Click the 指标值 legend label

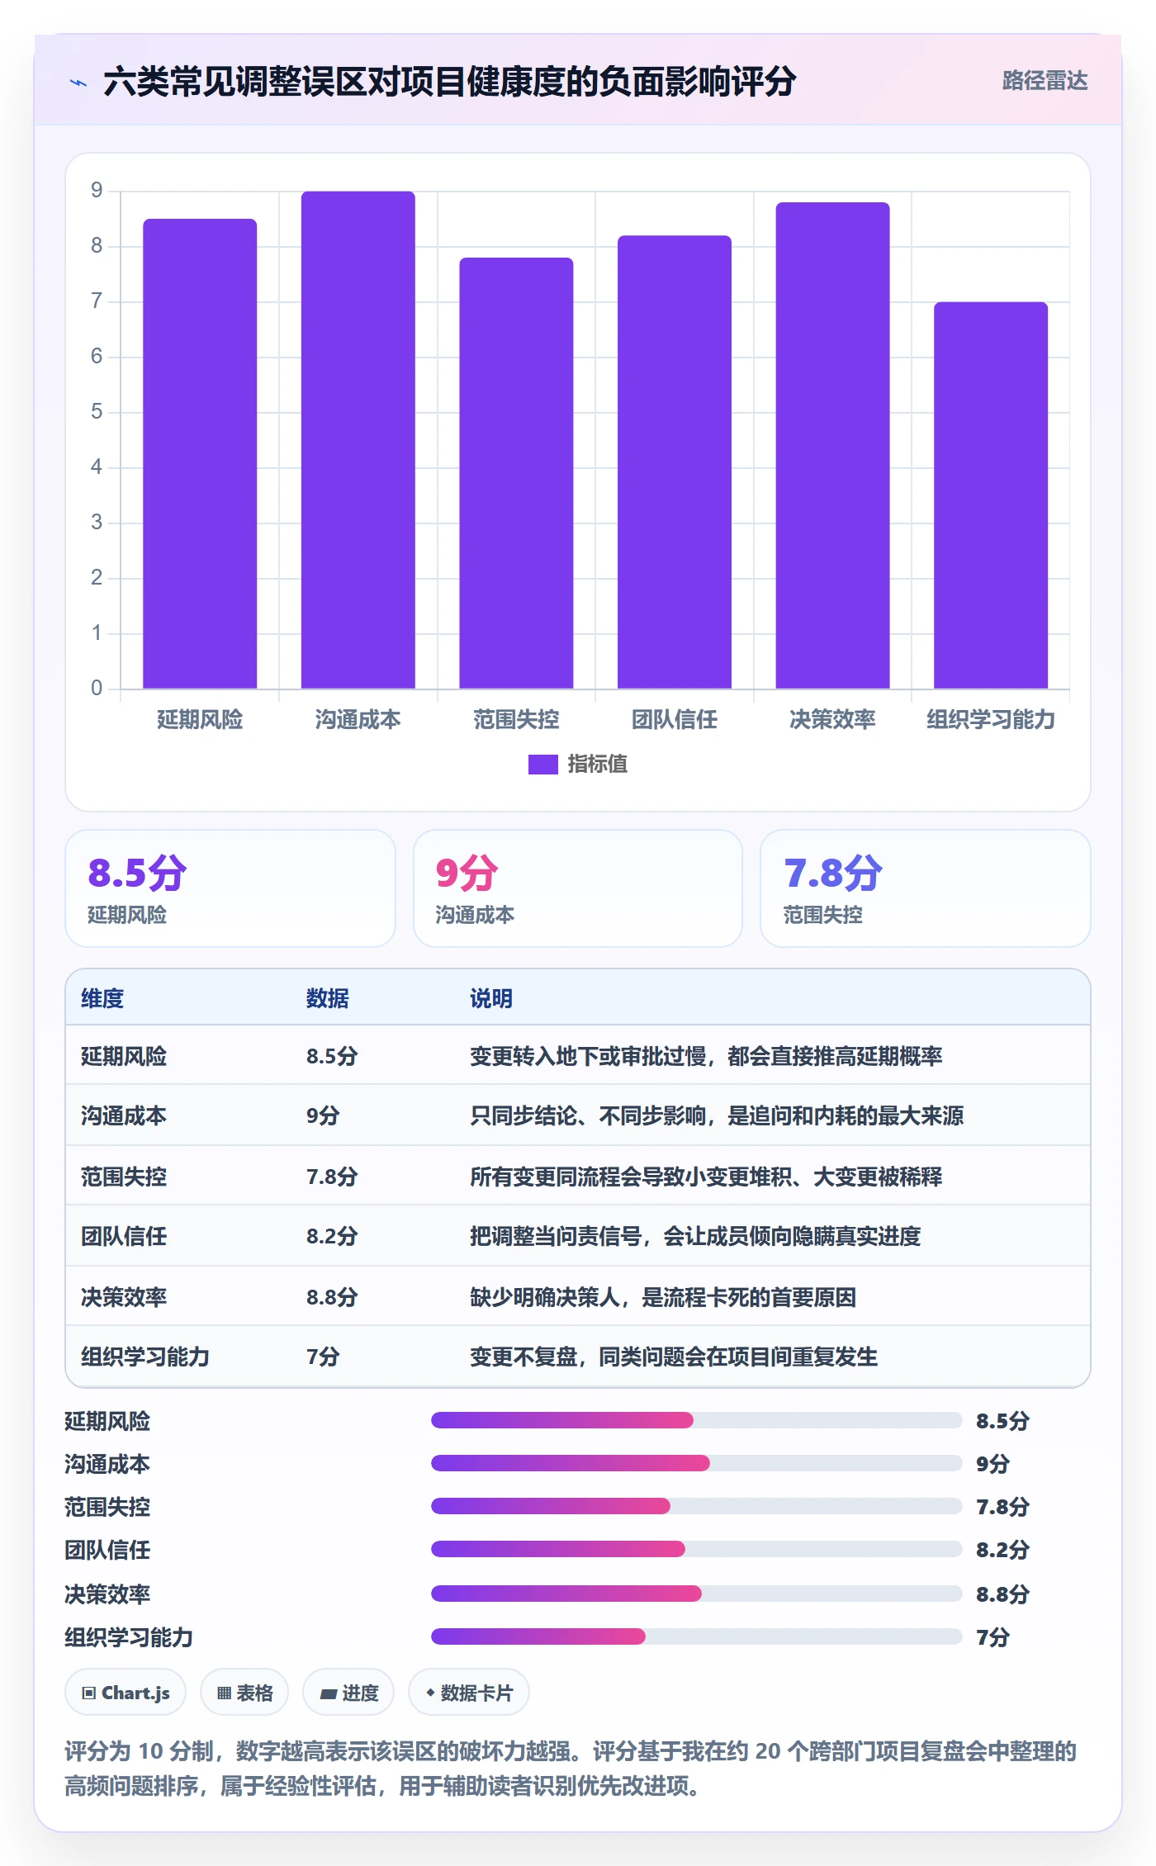[x=597, y=765]
